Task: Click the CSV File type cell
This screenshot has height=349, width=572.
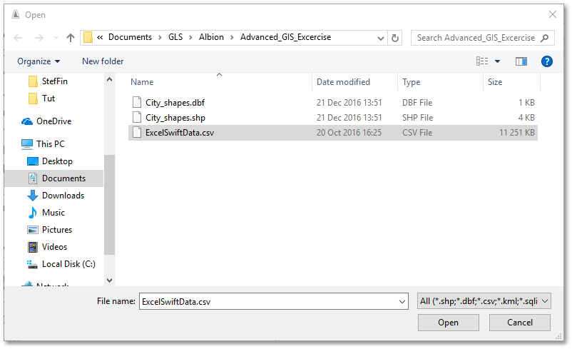Action: tap(417, 133)
